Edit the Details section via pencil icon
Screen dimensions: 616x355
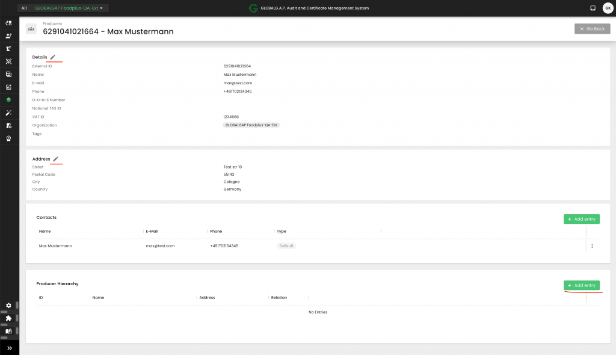coord(53,57)
